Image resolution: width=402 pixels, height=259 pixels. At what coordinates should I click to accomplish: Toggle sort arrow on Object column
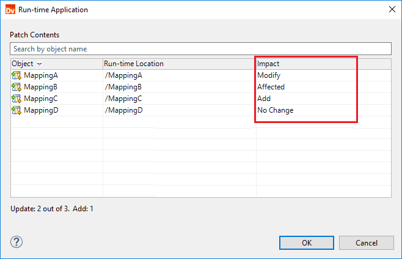point(40,64)
